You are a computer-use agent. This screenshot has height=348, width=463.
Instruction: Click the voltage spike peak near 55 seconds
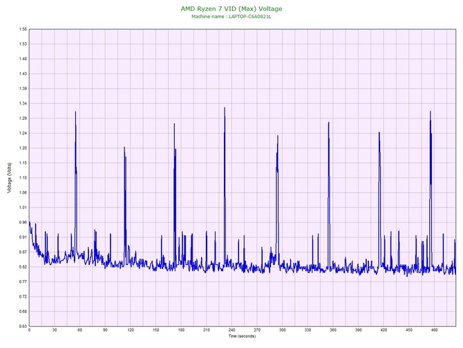(x=75, y=112)
